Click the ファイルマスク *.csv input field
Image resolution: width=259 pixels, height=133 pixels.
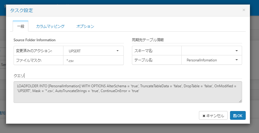[x=94, y=60]
